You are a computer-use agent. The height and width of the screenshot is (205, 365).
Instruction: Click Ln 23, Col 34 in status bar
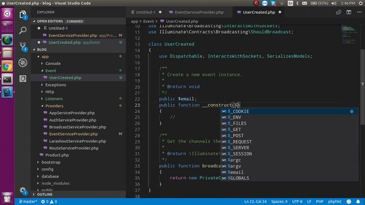255,202
